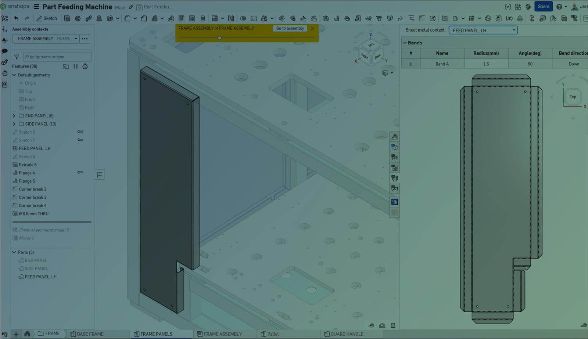Click the Sketch tool in the toolbar
588x339 pixels.
[x=47, y=18]
